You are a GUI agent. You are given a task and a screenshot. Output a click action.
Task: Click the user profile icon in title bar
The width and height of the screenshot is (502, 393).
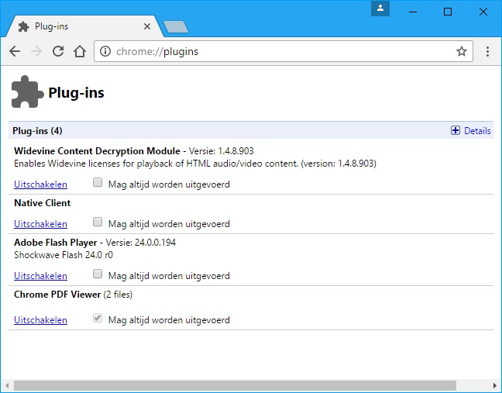pyautogui.click(x=380, y=9)
